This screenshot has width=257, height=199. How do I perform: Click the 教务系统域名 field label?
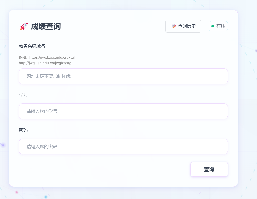coord(32,46)
